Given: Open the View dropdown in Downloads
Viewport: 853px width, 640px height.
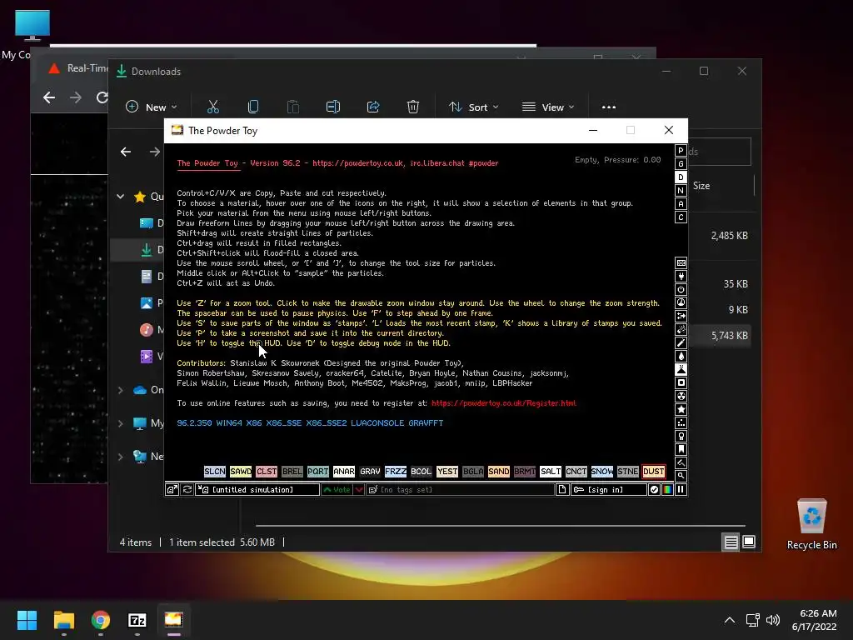Looking at the screenshot, I should pos(548,107).
